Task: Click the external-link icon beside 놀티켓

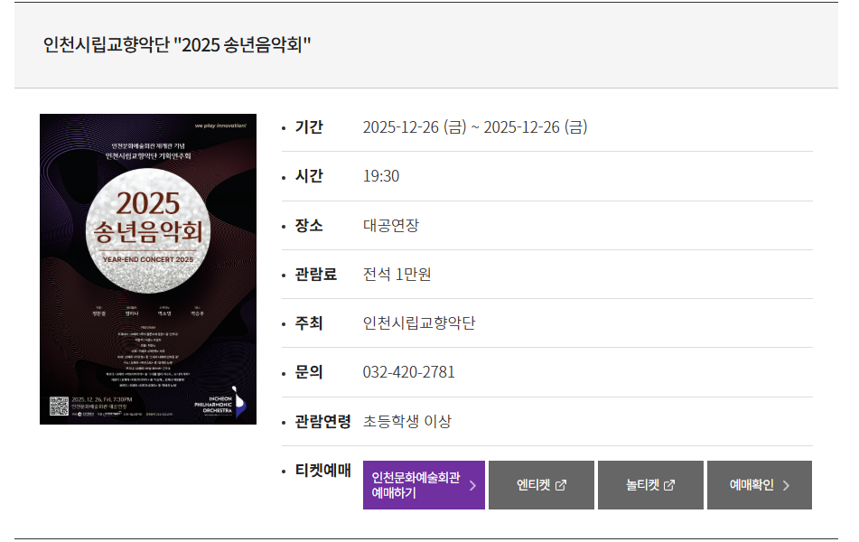Action: pos(669,485)
